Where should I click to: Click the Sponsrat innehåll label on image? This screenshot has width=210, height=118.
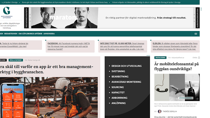(185, 98)
